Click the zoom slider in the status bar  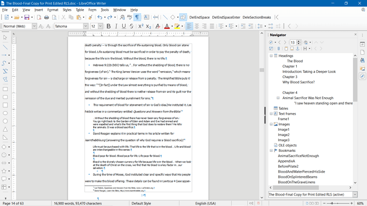tap(338, 203)
